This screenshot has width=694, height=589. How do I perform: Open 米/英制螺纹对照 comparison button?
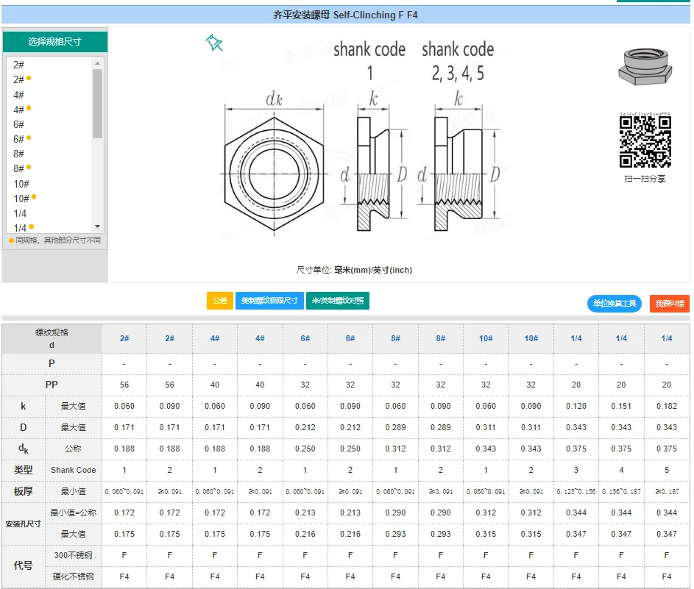pos(337,301)
